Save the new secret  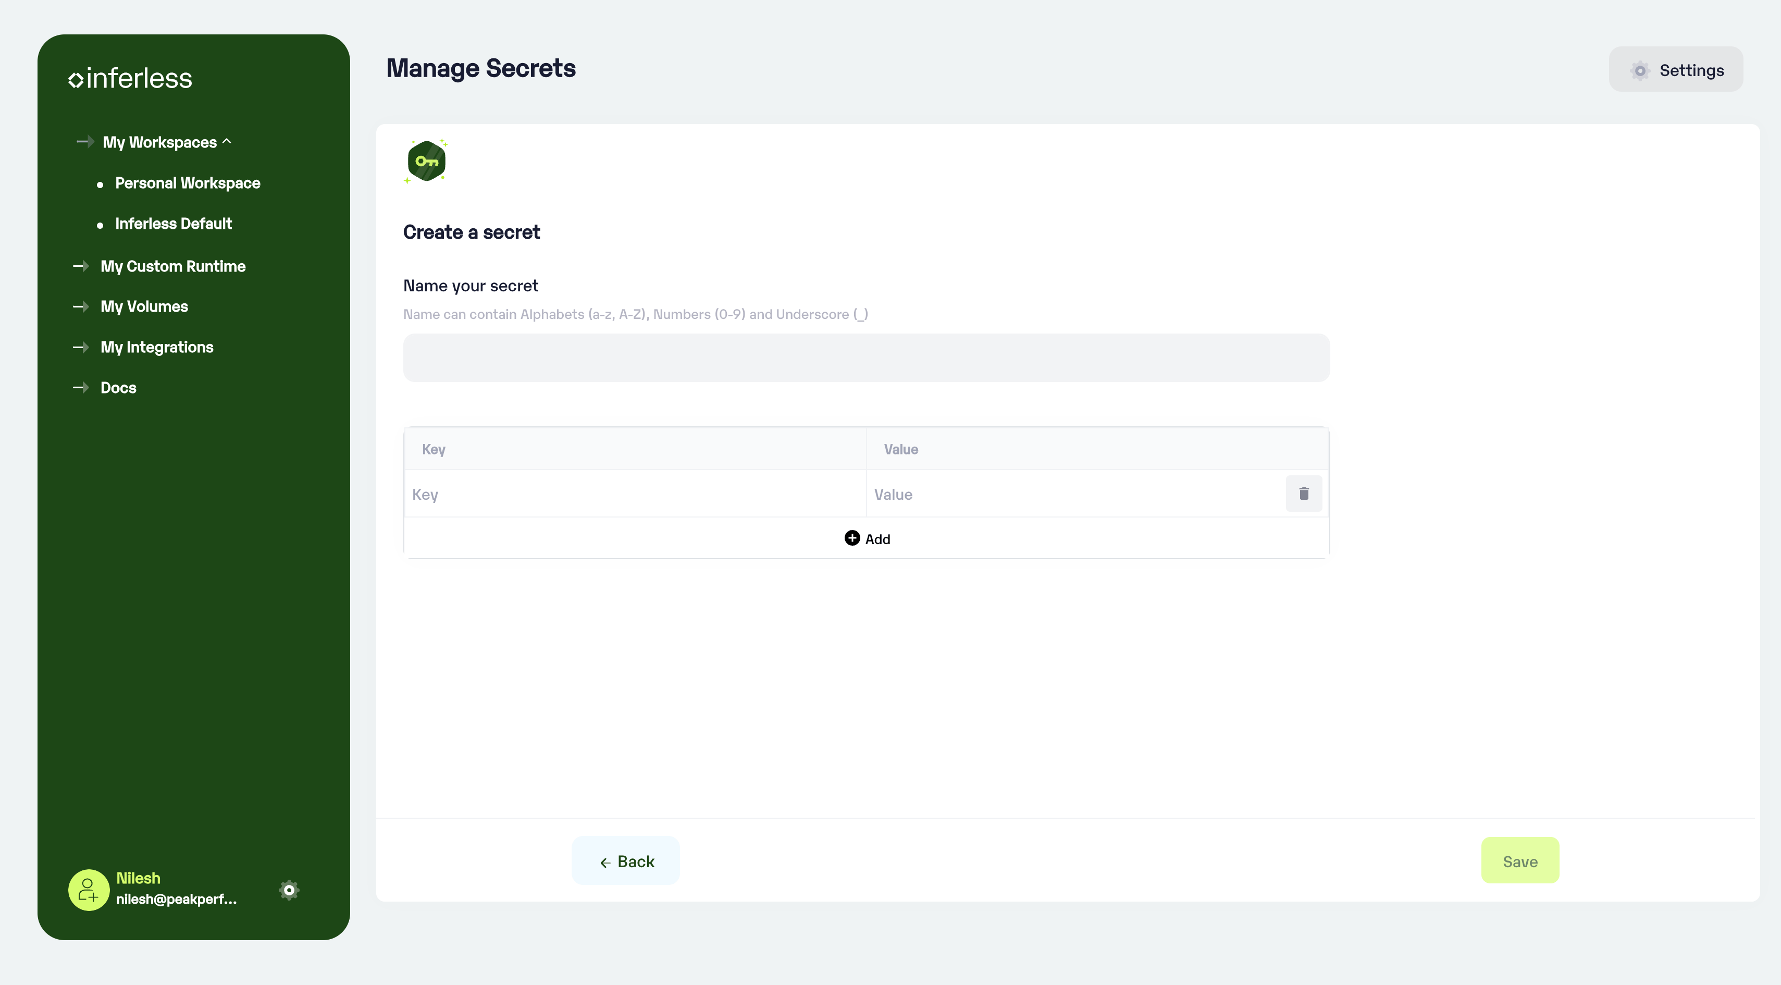[1519, 860]
